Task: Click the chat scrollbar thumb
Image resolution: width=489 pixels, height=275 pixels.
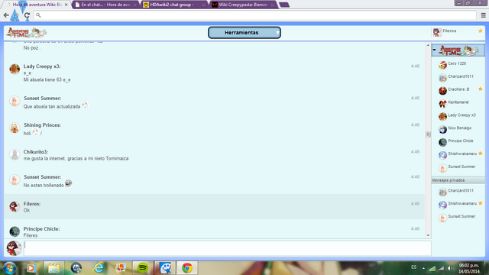Action: click(x=428, y=134)
